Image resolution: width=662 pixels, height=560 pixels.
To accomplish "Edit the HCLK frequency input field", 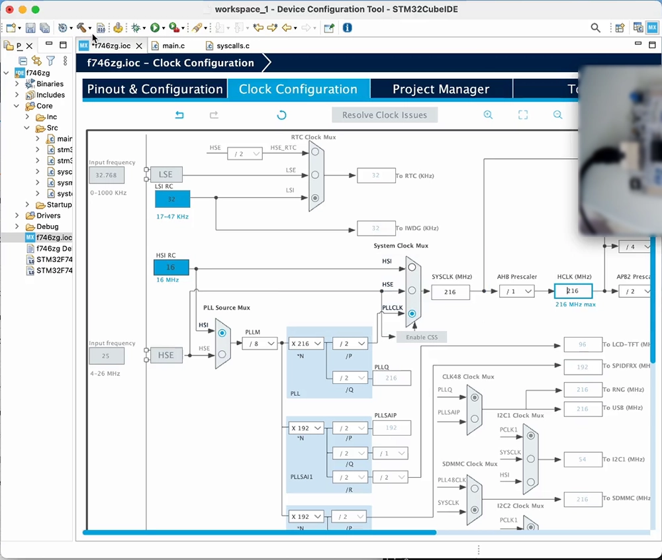I will click(573, 291).
